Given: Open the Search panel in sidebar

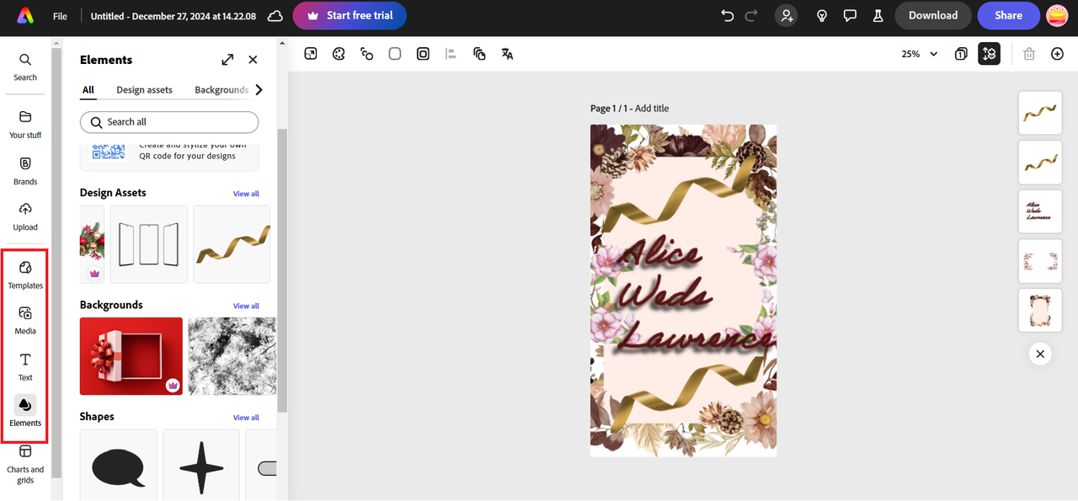Looking at the screenshot, I should (x=25, y=67).
